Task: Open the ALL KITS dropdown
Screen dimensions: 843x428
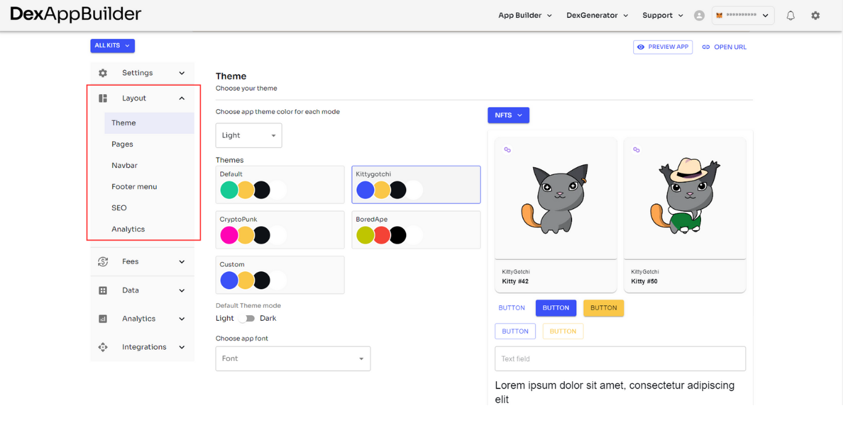Action: point(112,46)
